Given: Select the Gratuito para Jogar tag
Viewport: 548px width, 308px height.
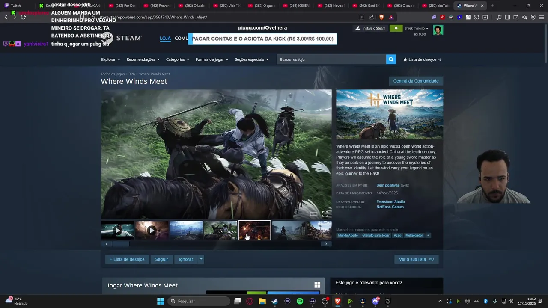Looking at the screenshot, I should pos(376,235).
